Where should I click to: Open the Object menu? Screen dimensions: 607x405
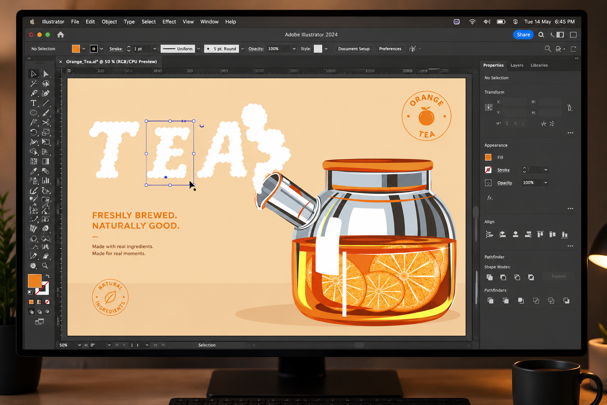pos(109,22)
